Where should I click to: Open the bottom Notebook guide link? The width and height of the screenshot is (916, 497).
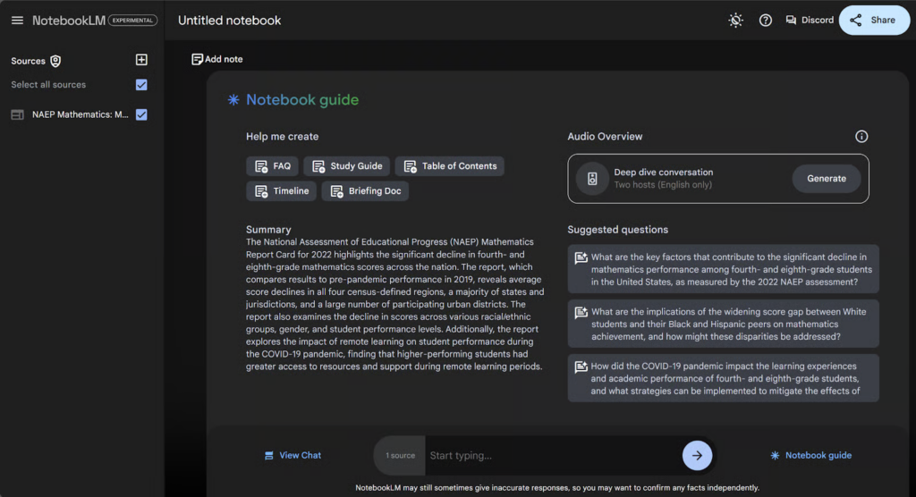click(x=810, y=456)
